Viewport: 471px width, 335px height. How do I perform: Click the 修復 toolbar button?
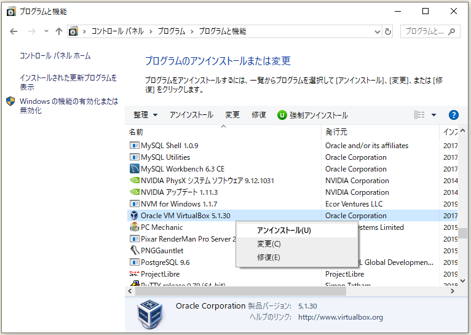[x=259, y=115]
